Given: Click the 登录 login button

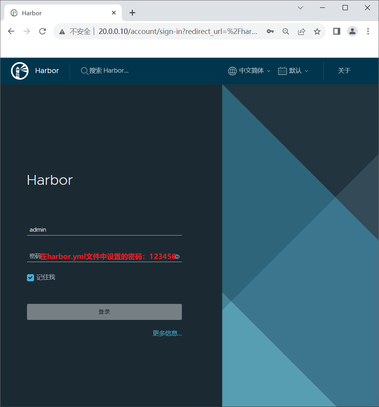Looking at the screenshot, I should point(104,312).
